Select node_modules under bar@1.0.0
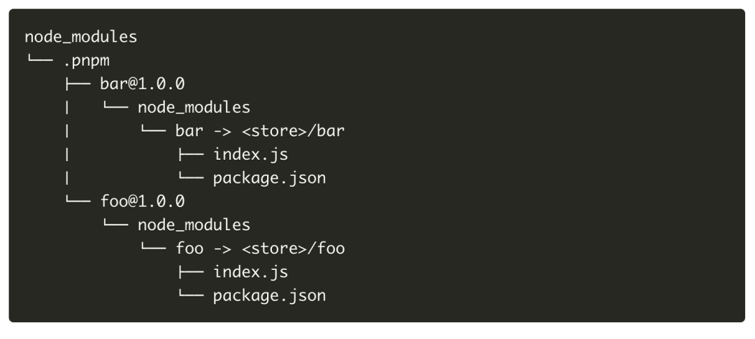755x339 pixels. pos(194,107)
